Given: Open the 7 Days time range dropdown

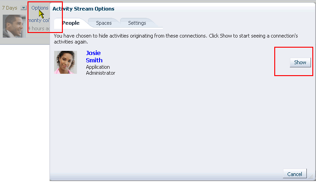Looking at the screenshot, I should tap(23, 8).
